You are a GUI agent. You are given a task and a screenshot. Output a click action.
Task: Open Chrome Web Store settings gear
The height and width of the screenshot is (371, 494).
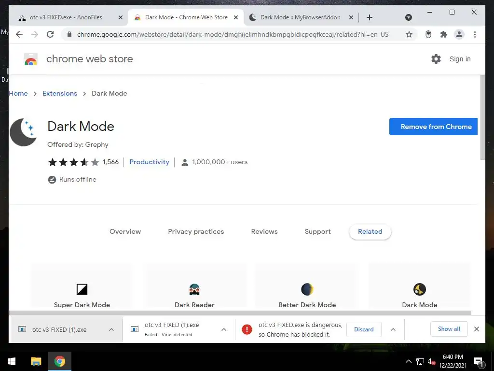436,58
